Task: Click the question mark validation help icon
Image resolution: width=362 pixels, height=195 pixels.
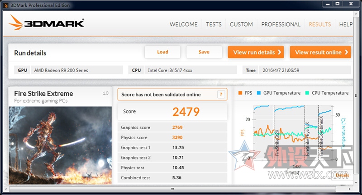Action: click(221, 94)
